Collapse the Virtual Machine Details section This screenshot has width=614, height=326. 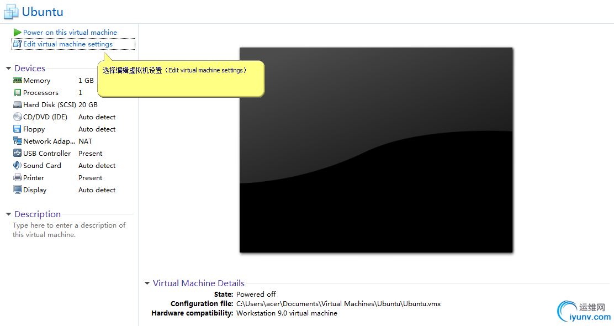[147, 283]
